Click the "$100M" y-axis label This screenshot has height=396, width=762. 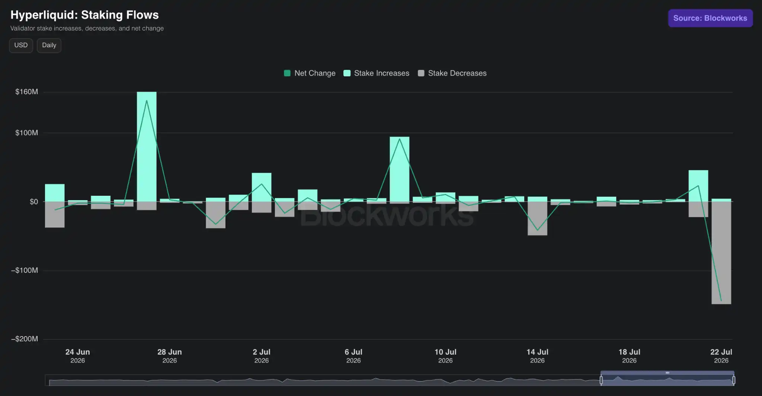(26, 133)
